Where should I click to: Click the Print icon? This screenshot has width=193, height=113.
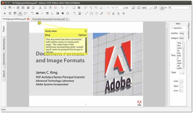[28, 8]
